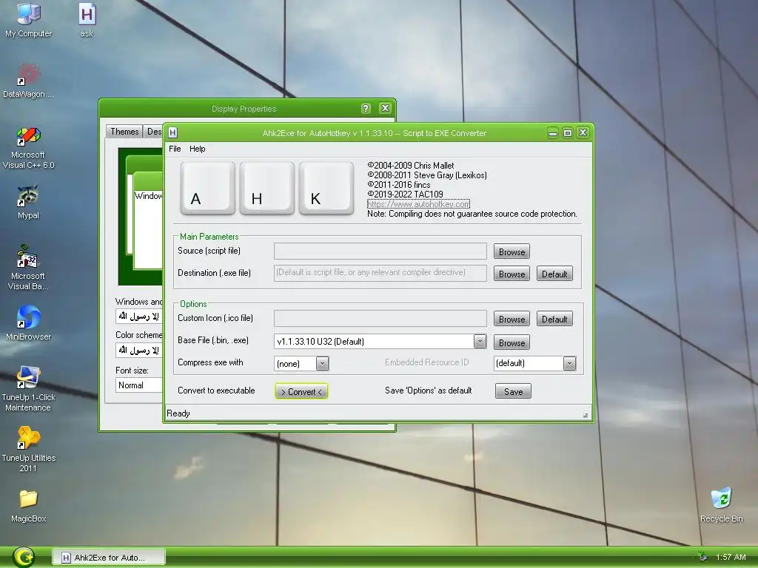Switch to Desktop tab in Display Properties
Screen dimensions: 758x568
(154, 132)
